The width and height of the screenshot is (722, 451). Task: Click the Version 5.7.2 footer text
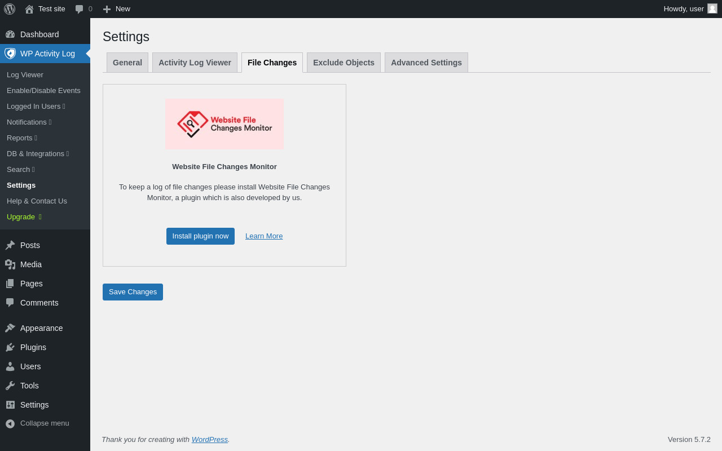click(689, 440)
